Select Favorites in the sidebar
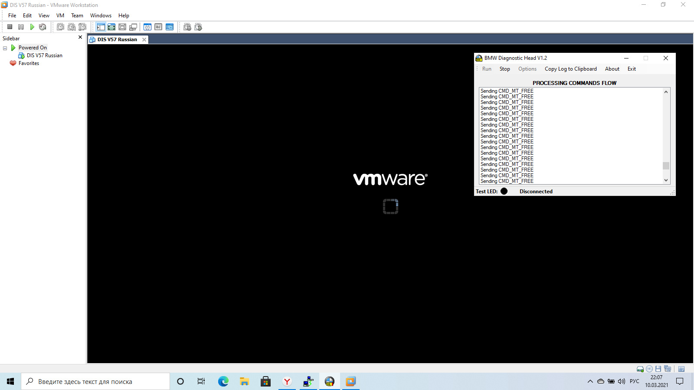Viewport: 694px width, 390px height. [29, 63]
